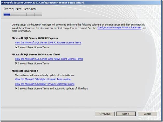The height and width of the screenshot is (122, 163).
Task: Go back with the Previous button
Action: (105, 114)
